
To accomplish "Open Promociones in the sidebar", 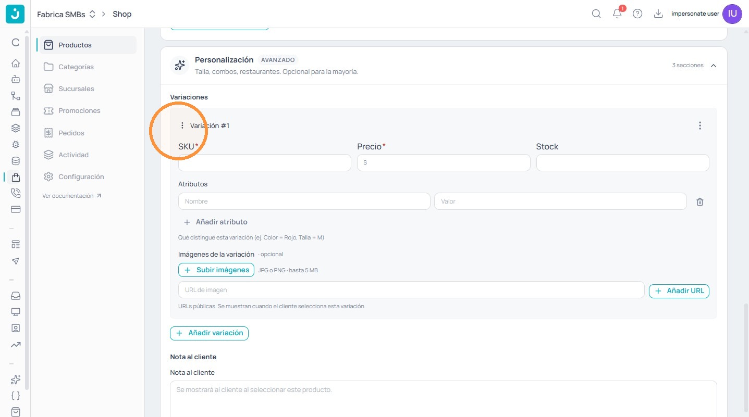I will [x=87, y=110].
